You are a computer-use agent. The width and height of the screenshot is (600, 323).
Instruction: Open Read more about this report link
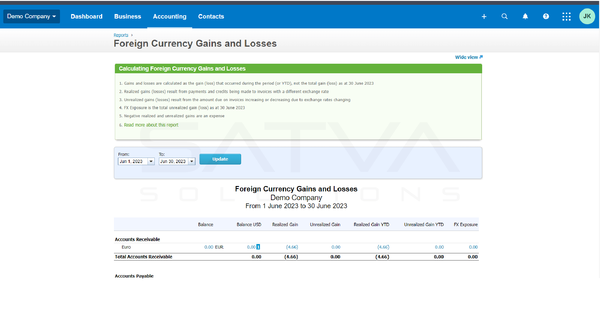pyautogui.click(x=151, y=125)
